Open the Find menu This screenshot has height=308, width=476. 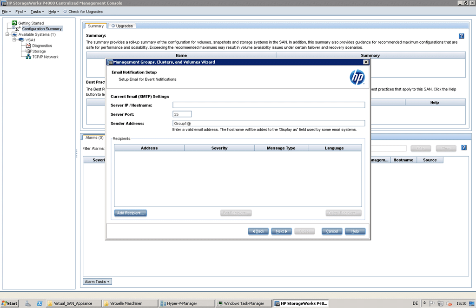20,12
